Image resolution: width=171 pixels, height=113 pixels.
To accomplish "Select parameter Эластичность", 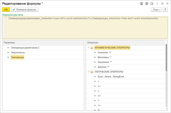I will point(18,53).
